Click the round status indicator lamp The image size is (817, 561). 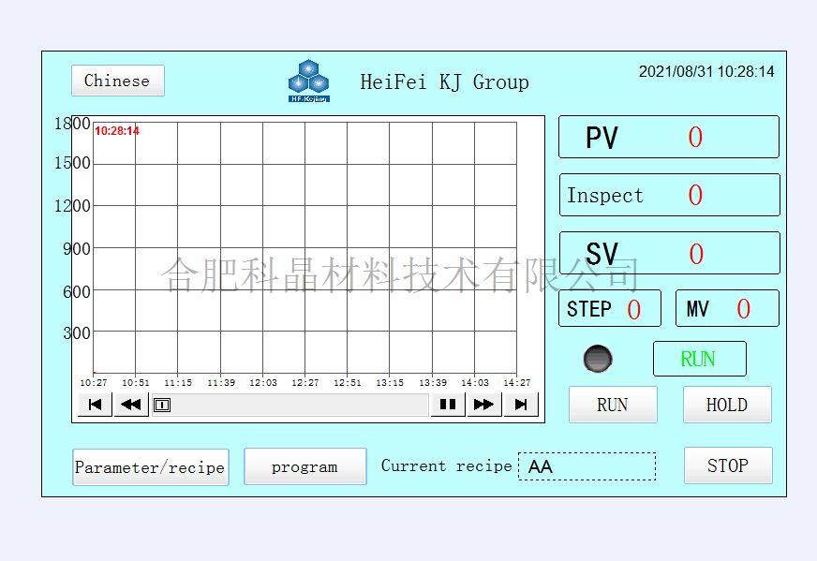pyautogui.click(x=598, y=359)
